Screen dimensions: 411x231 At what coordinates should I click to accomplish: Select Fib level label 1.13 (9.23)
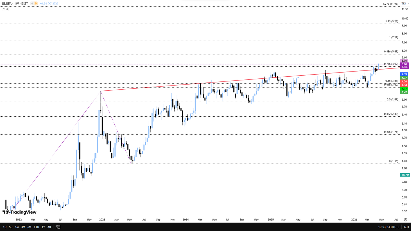point(391,21)
